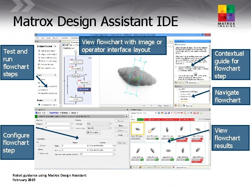Click the Comment this step icon

39,68
